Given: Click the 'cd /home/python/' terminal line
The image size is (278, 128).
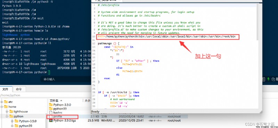Looking at the screenshot, I should click(x=36, y=39).
